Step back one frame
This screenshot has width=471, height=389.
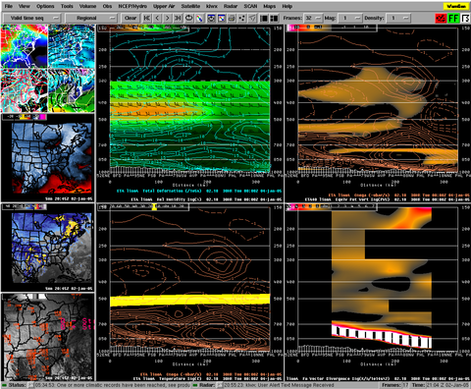tap(157, 18)
